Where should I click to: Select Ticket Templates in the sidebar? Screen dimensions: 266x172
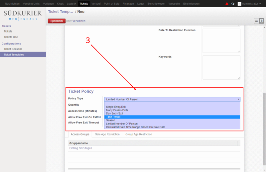[23, 54]
